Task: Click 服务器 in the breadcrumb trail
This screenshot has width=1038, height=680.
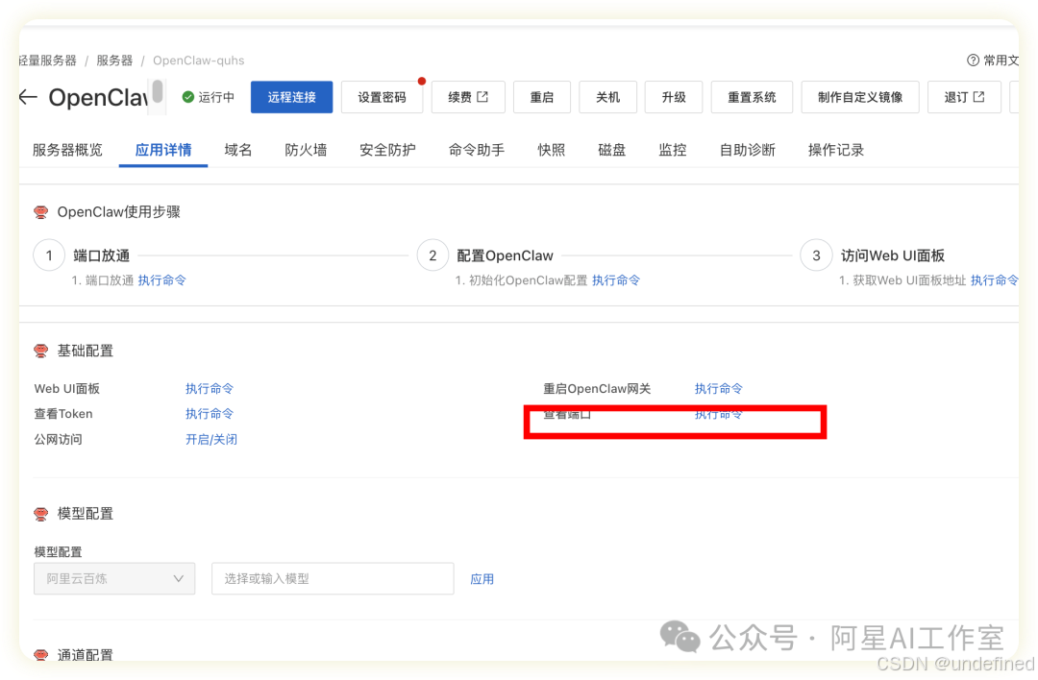Action: tap(113, 60)
